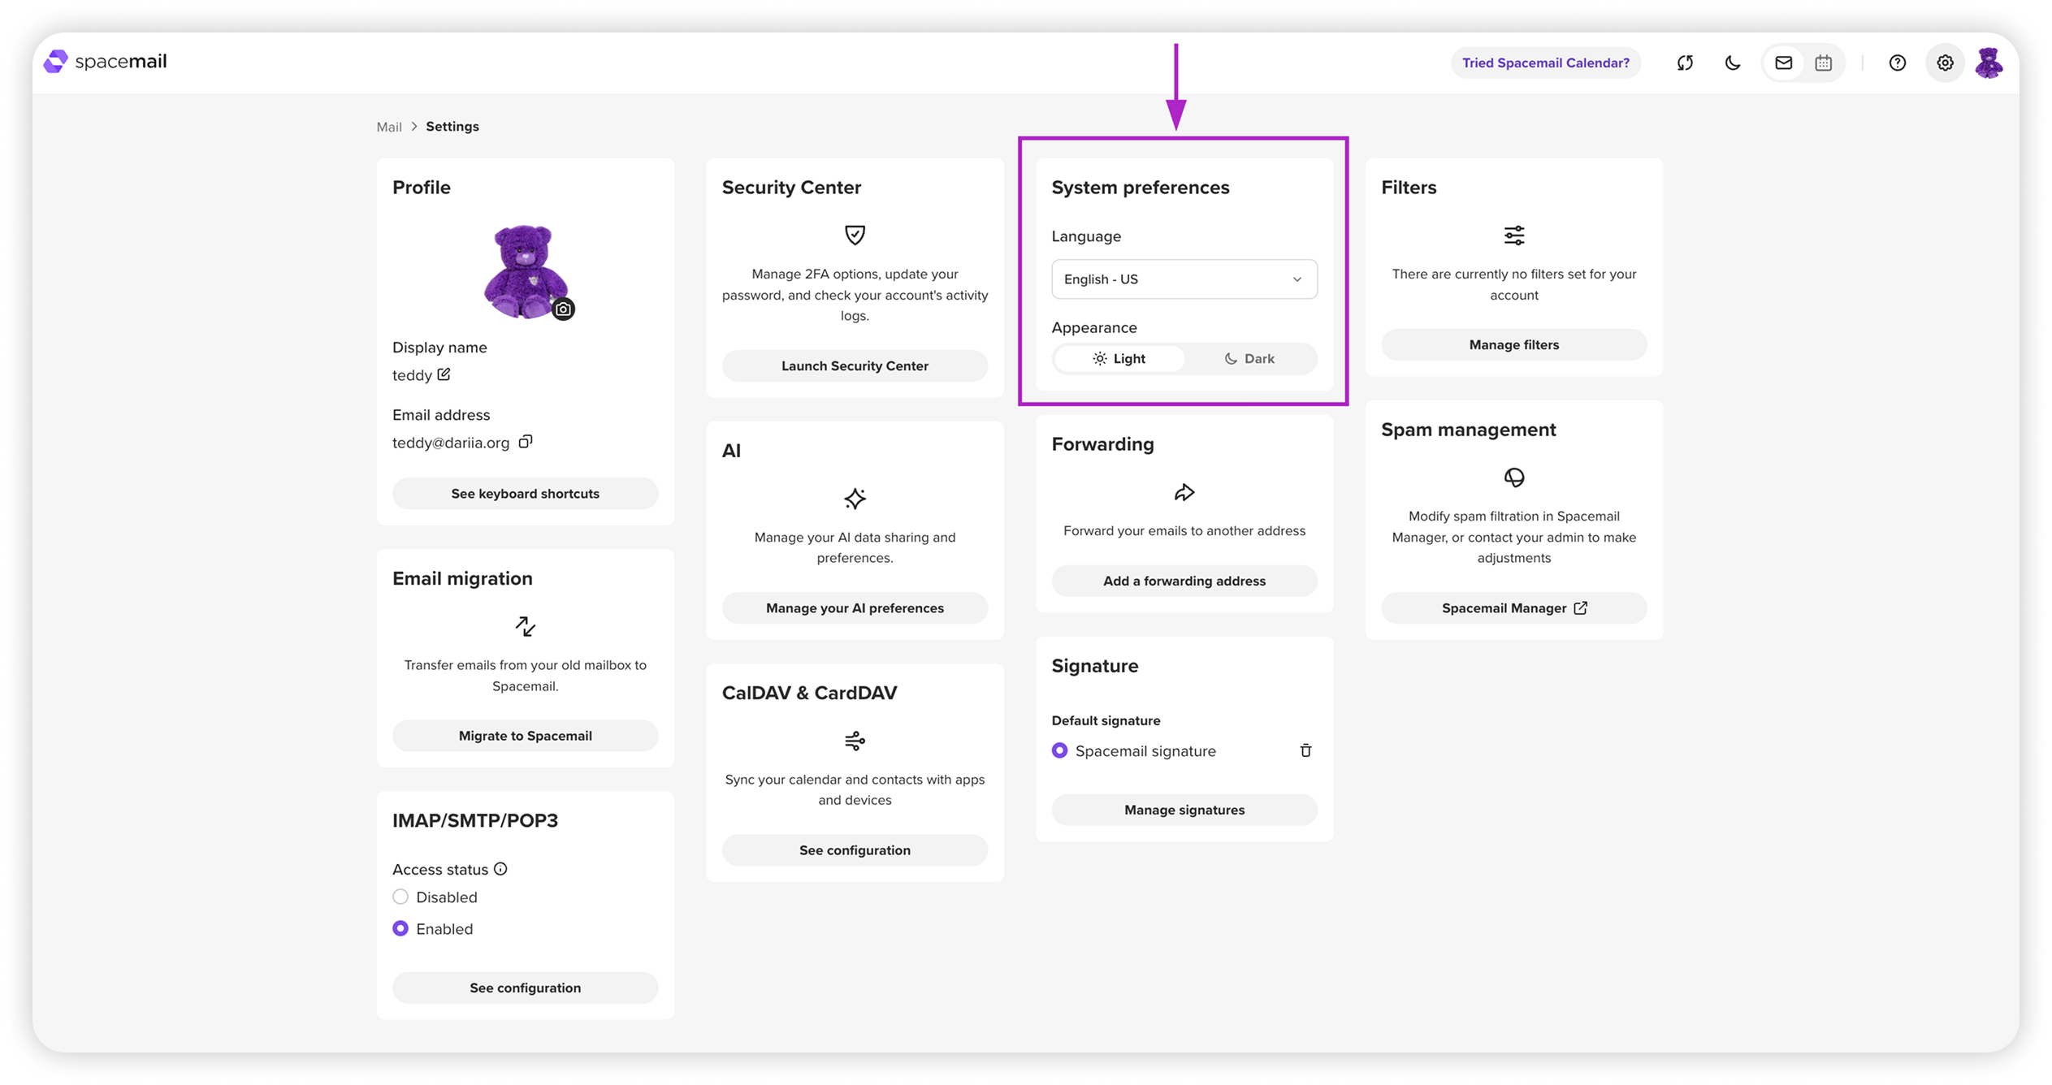This screenshot has height=1085, width=2052.
Task: Click the refresh sync icon in header
Action: pos(1685,63)
